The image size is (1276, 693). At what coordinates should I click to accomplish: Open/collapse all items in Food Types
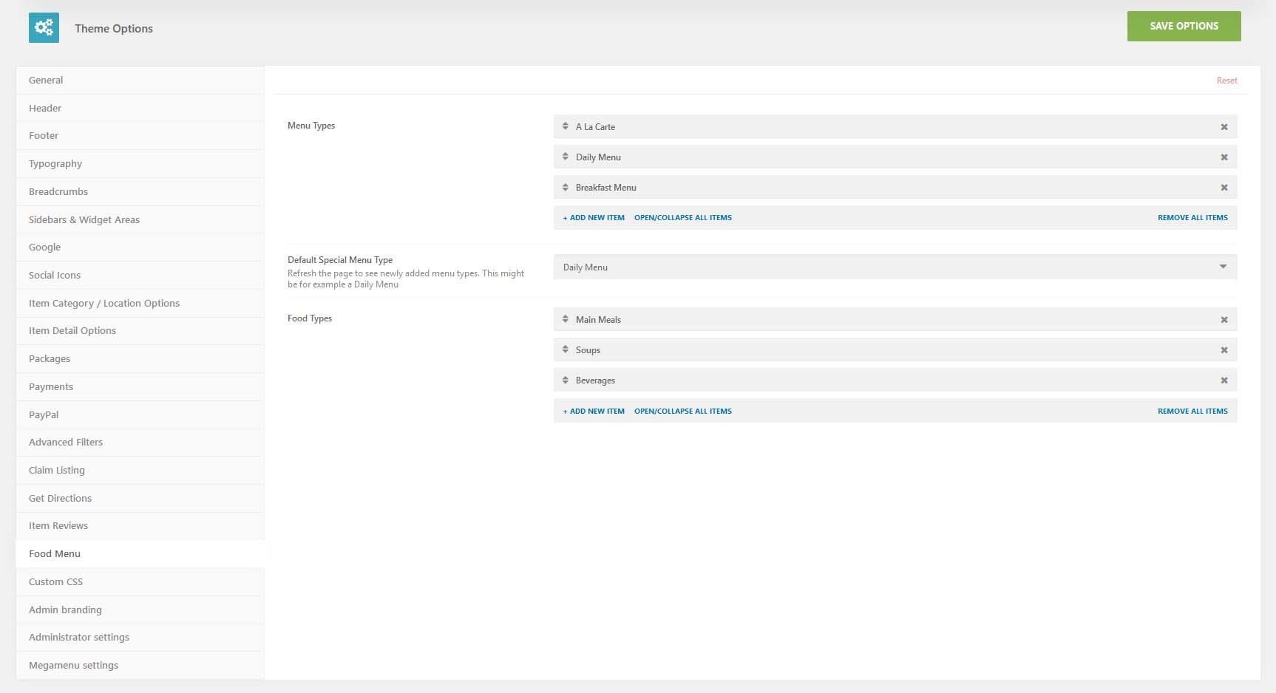tap(683, 412)
